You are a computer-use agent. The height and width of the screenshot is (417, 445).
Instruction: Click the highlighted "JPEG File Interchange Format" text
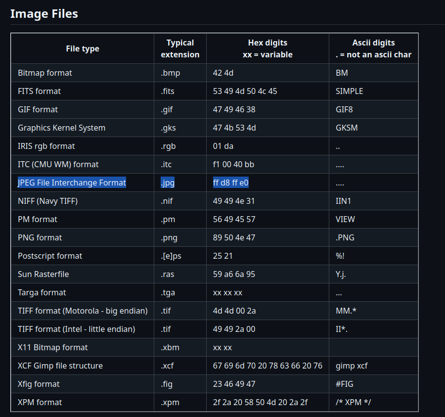[x=72, y=183]
